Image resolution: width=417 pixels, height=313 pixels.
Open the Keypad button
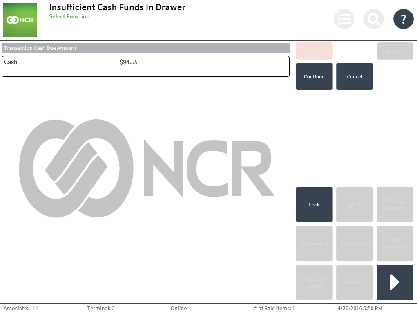(x=395, y=51)
